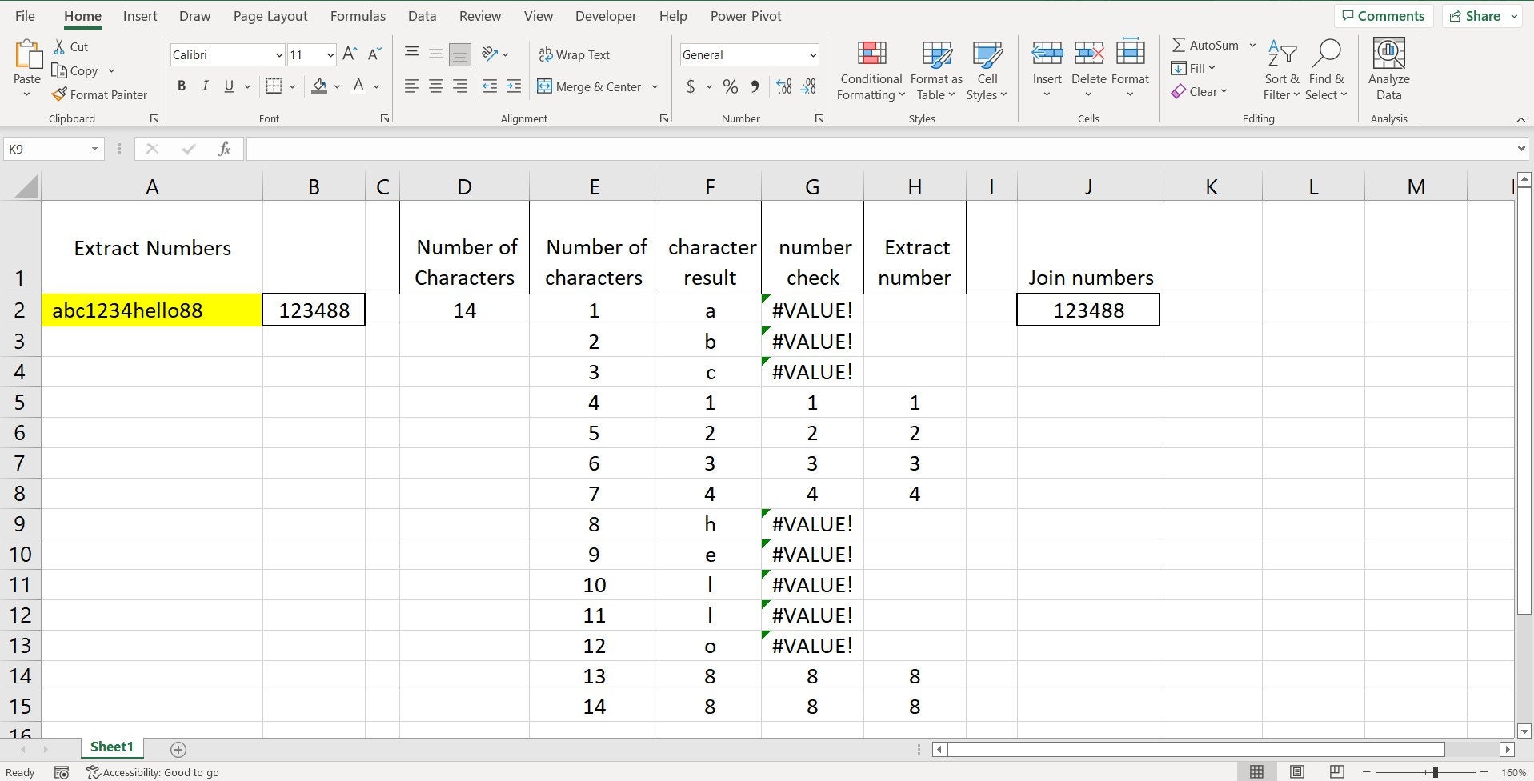This screenshot has width=1534, height=781.
Task: Click the Increase Indent icon
Action: coord(514,86)
